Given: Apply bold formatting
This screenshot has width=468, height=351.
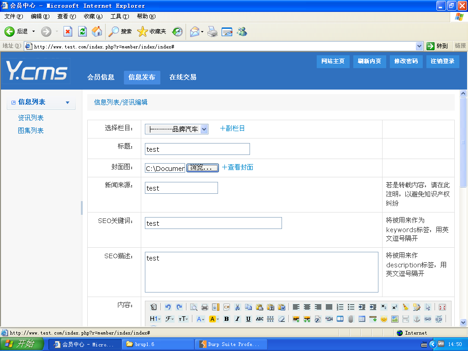Looking at the screenshot, I should click(x=227, y=319).
